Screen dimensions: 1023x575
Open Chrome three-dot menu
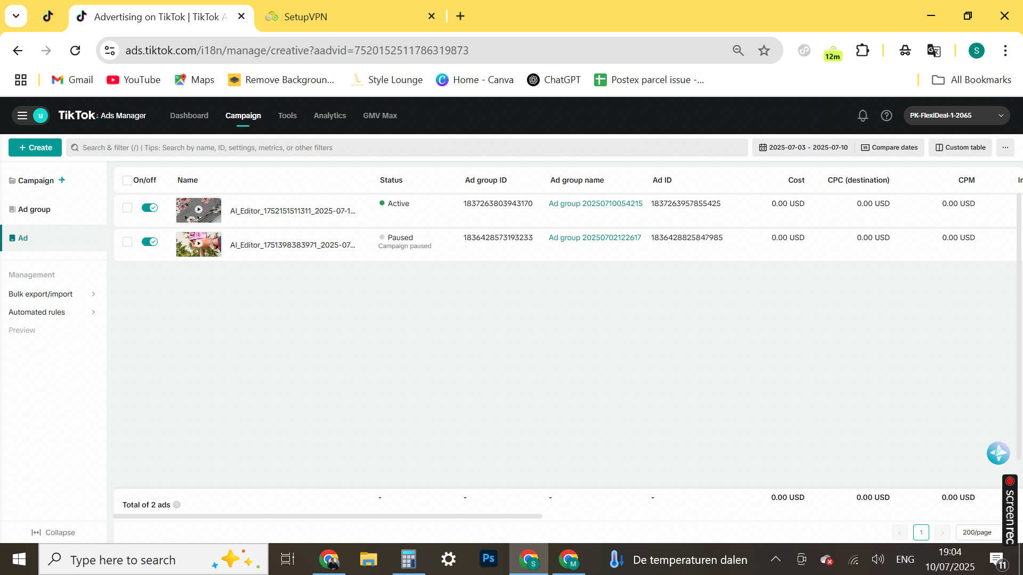pos(1005,51)
